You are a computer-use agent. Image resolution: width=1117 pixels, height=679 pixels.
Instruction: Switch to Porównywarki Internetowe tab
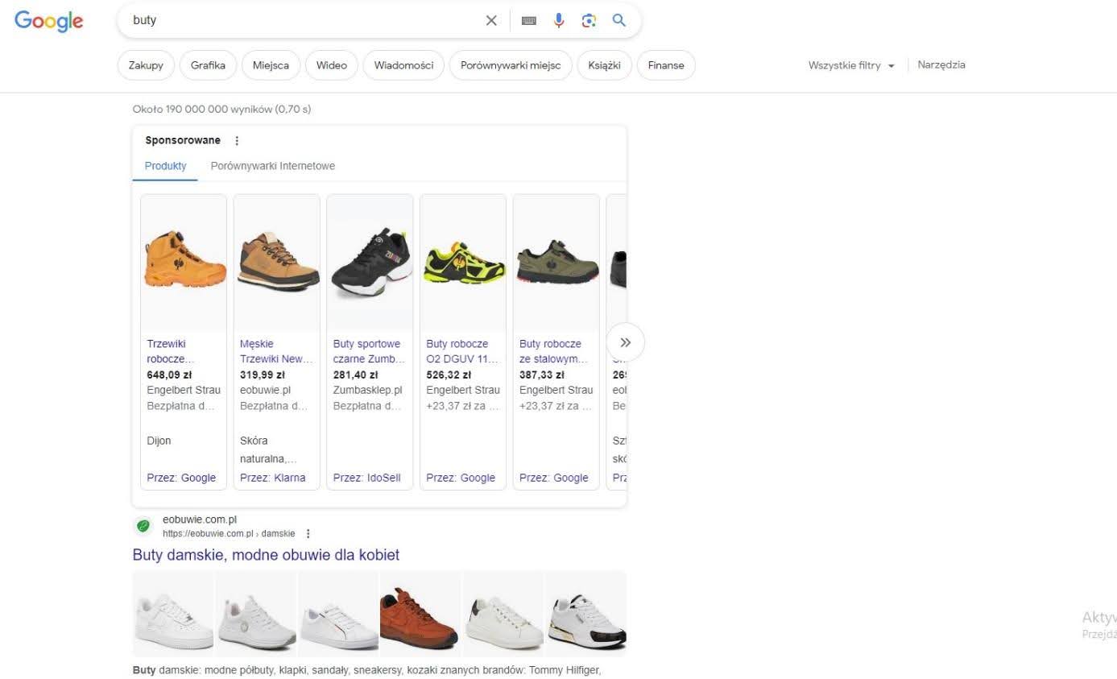(273, 166)
